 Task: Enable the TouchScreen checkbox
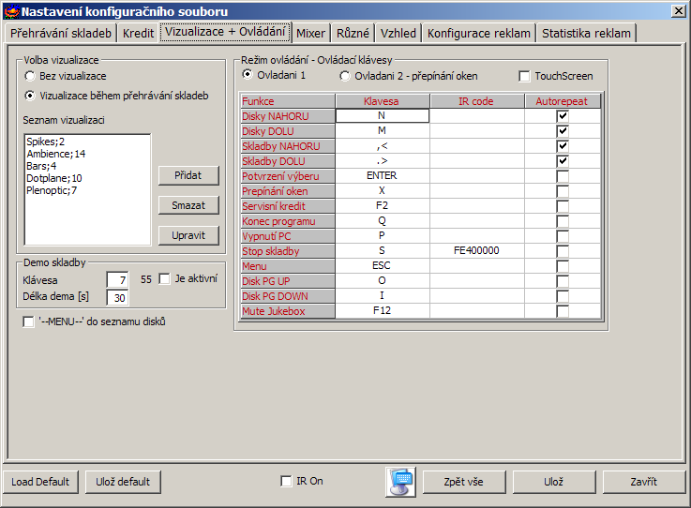524,76
